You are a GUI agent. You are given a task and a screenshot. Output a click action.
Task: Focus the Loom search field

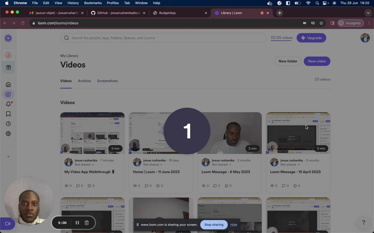coord(163,38)
